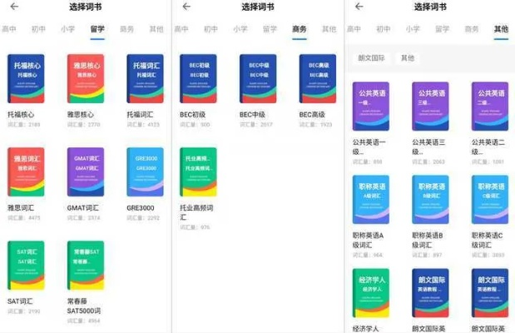Go to 留学 tab on the 商务 screen
The width and height of the screenshot is (515, 333).
[x=270, y=29]
